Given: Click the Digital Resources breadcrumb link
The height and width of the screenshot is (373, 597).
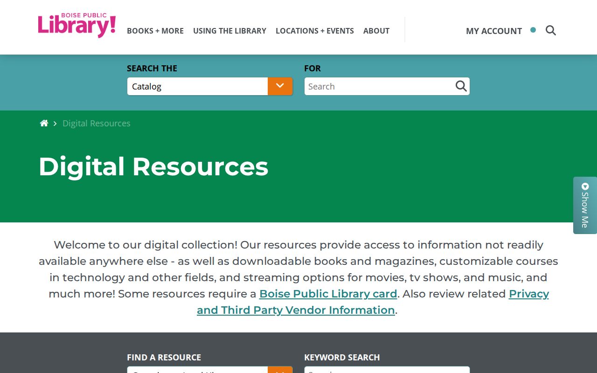Looking at the screenshot, I should point(97,123).
